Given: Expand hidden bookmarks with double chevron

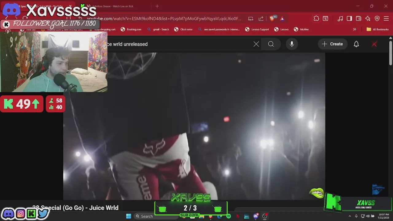Looking at the screenshot, I should pyautogui.click(x=355, y=29).
